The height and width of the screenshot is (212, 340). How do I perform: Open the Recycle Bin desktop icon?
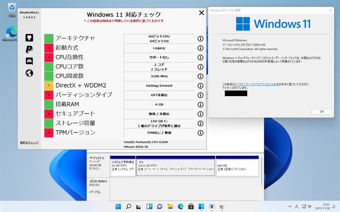coord(12,10)
